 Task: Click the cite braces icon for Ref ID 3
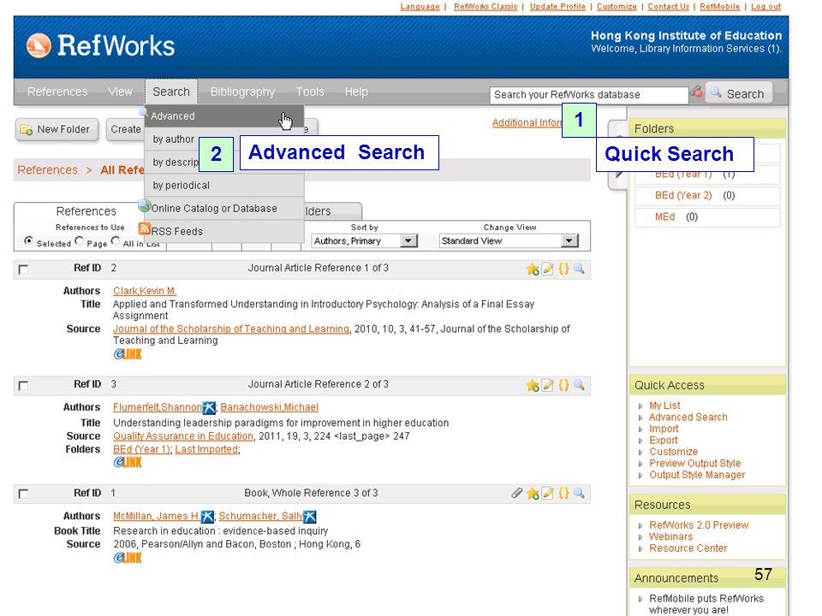[x=563, y=386]
